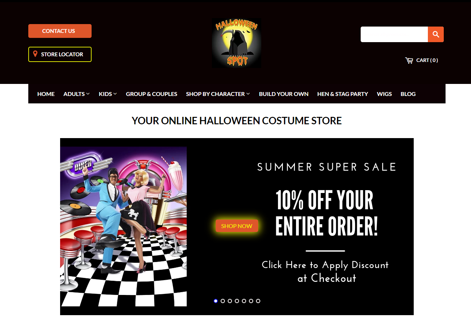Select the second slideshow dot
Screen dimensions: 471x324
click(223, 301)
